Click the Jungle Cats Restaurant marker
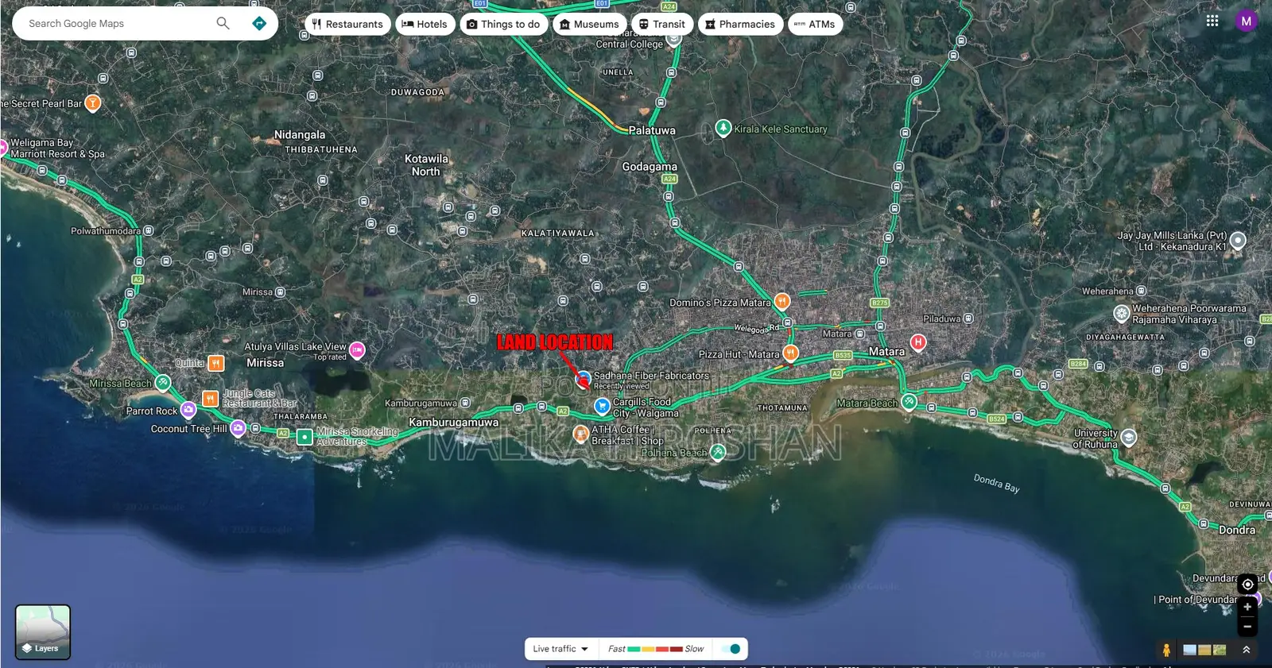Viewport: 1272px width, 668px height. (210, 399)
